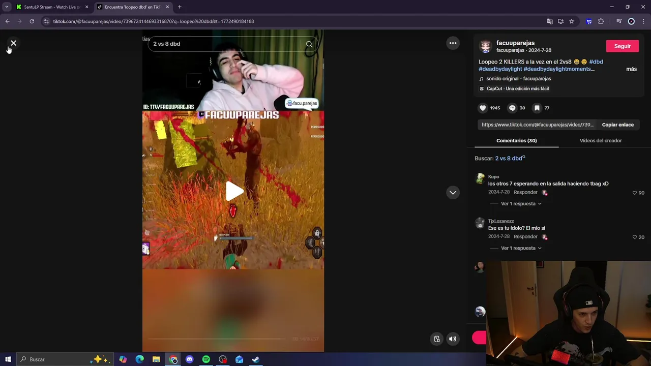
Task: Click the search magnifier in video search bar
Action: click(x=309, y=44)
